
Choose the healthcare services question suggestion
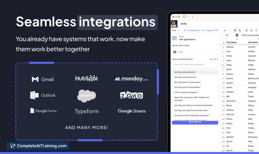[x=195, y=99]
